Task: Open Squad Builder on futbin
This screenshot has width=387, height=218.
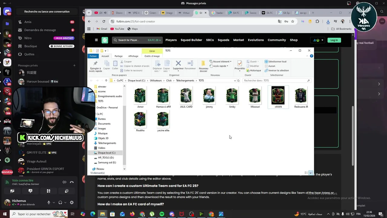Action: pyautogui.click(x=191, y=40)
